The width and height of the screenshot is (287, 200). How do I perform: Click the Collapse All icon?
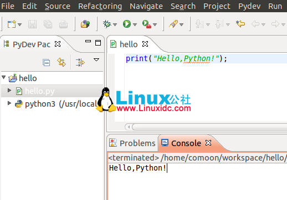coord(46,62)
